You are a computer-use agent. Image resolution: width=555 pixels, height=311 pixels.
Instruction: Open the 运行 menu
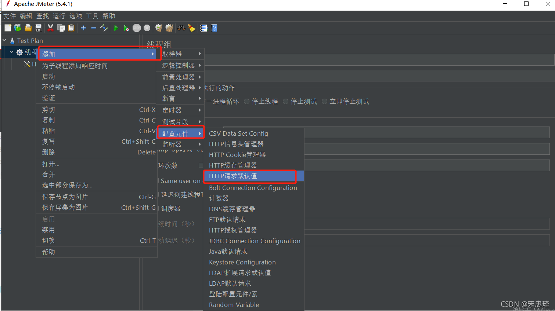[59, 16]
